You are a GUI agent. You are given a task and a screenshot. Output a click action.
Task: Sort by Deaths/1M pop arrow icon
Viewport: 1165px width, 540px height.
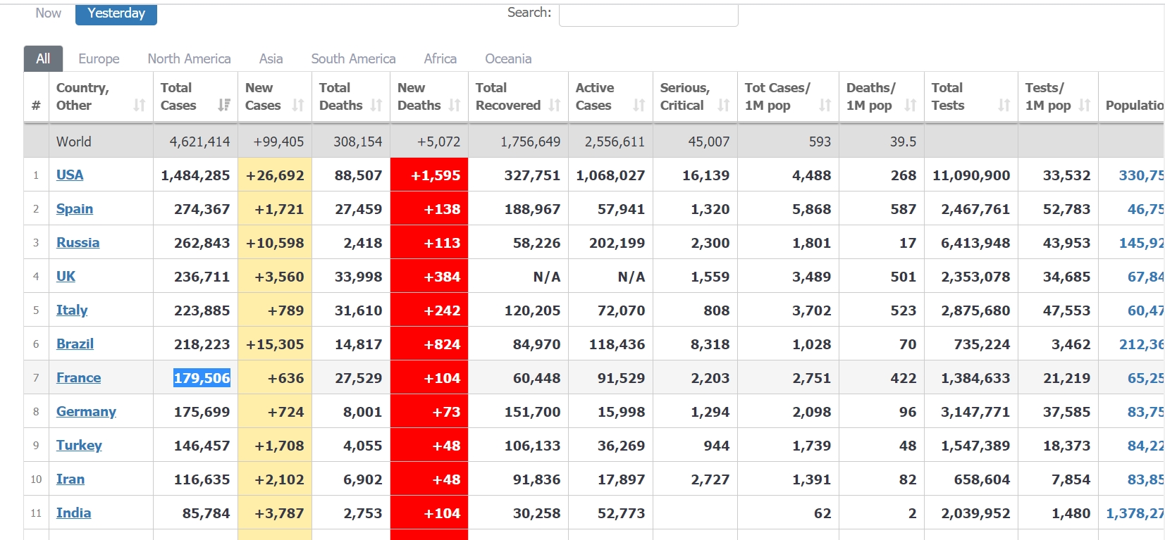tap(910, 105)
